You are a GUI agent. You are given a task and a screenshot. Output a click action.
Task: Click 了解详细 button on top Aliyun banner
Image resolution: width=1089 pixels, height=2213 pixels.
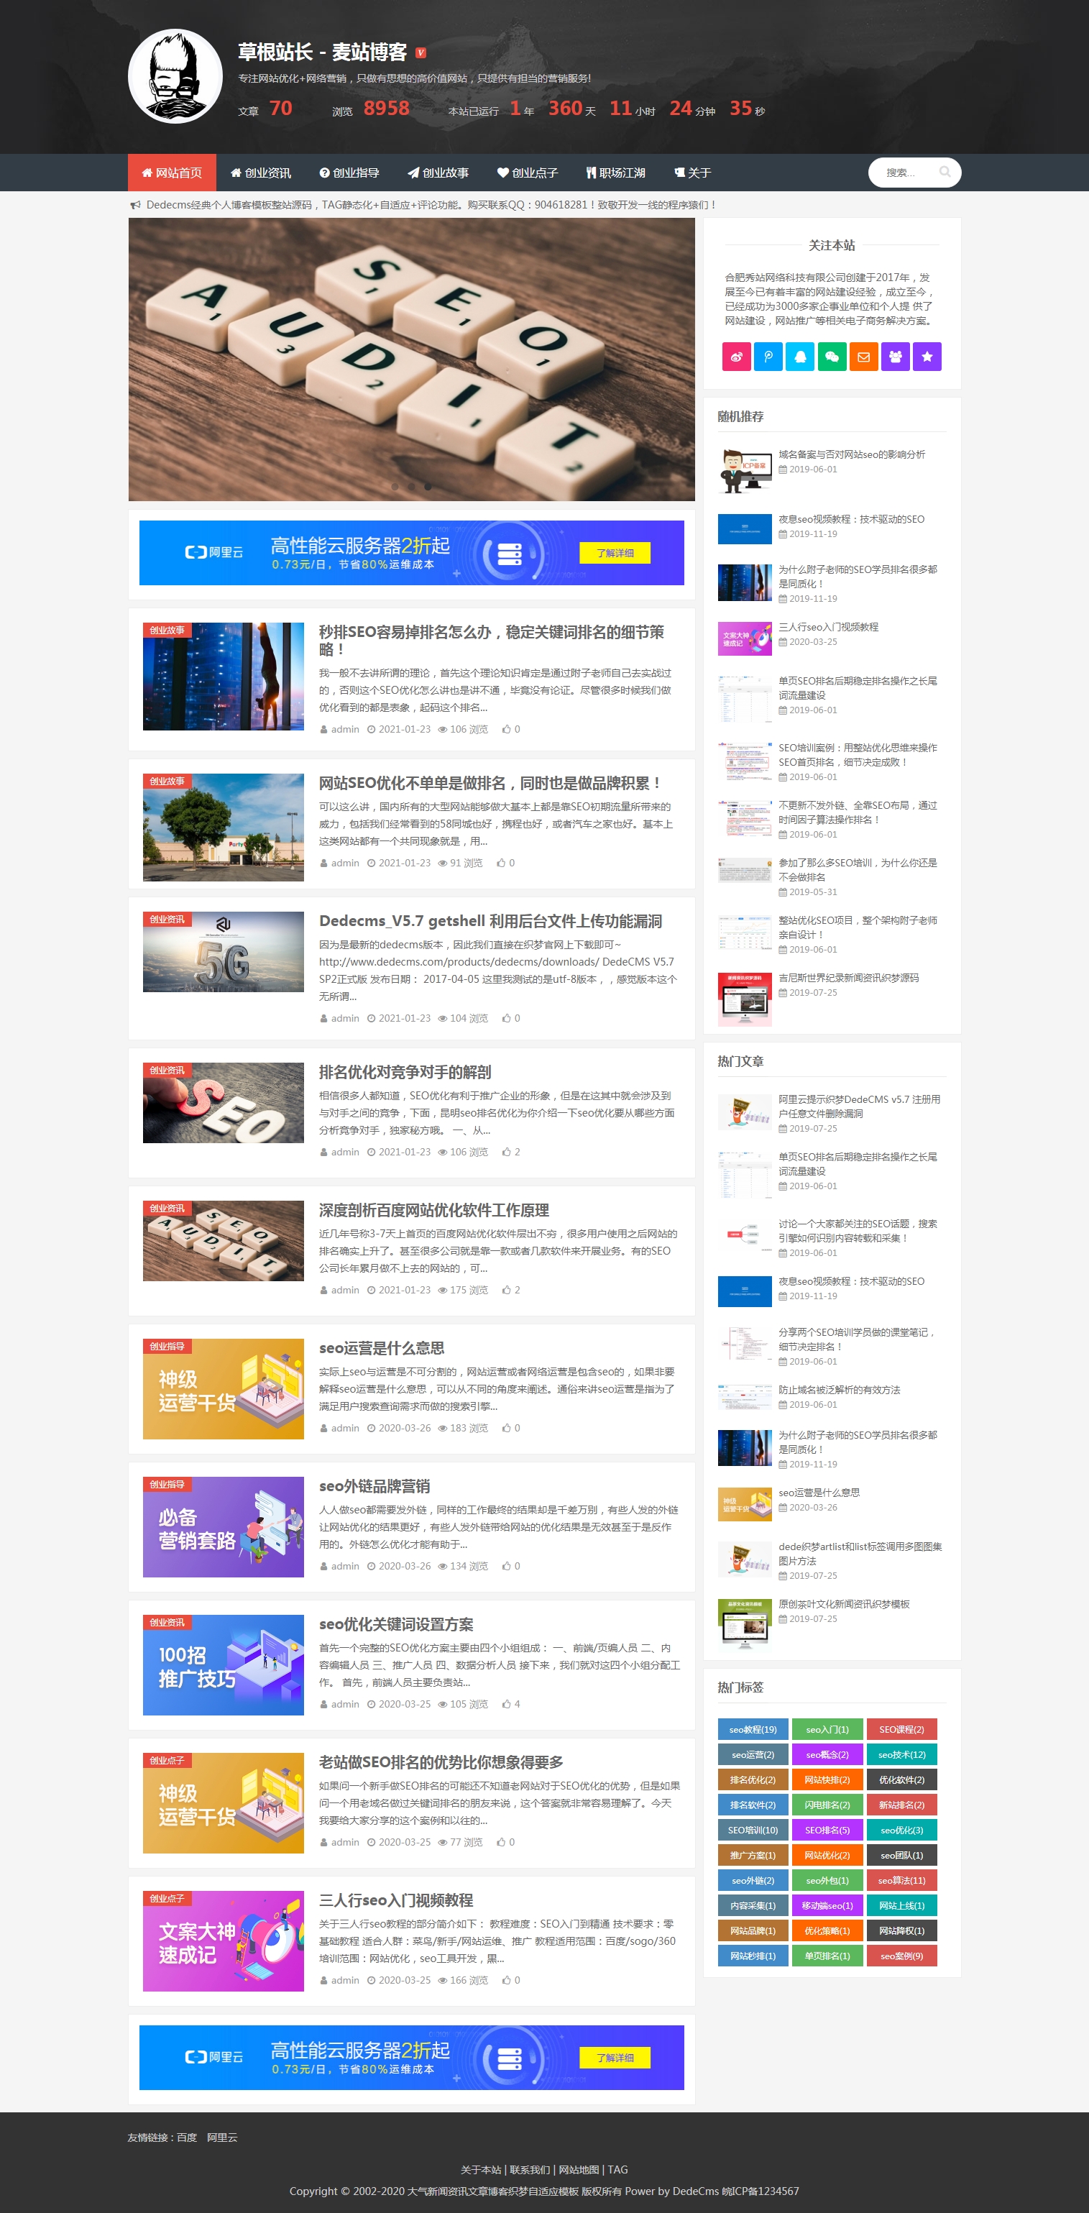coord(614,552)
